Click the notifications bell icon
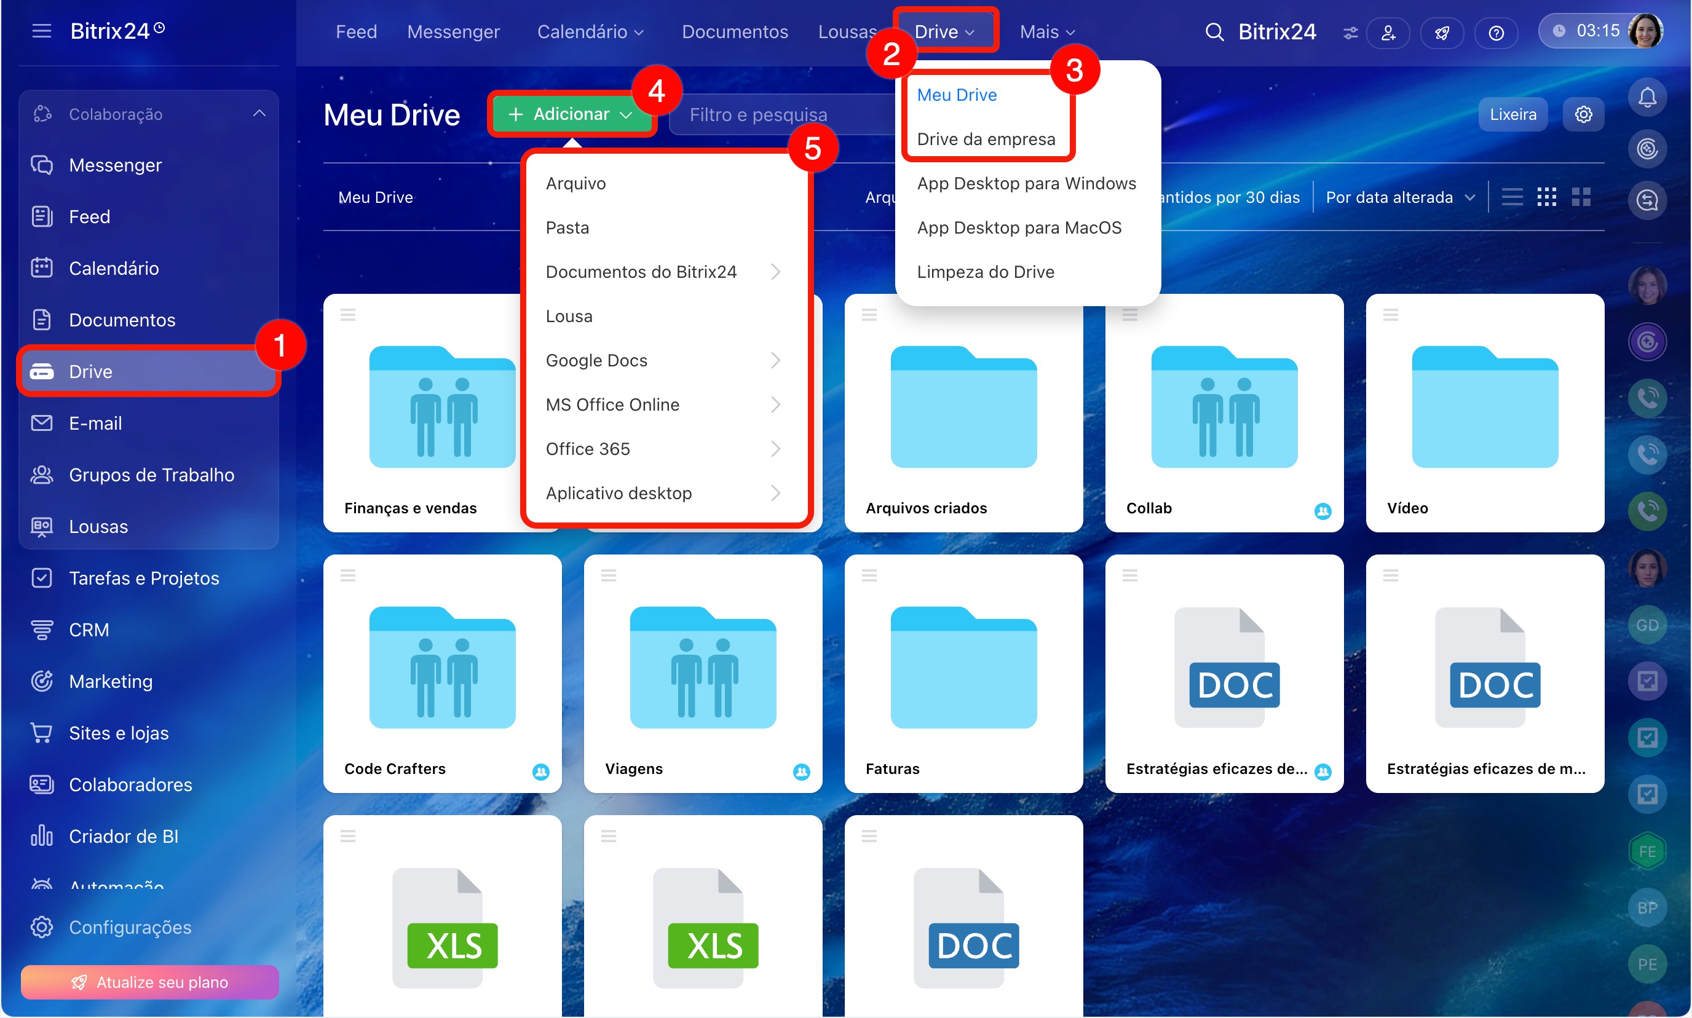Image resolution: width=1692 pixels, height=1018 pixels. pyautogui.click(x=1647, y=97)
